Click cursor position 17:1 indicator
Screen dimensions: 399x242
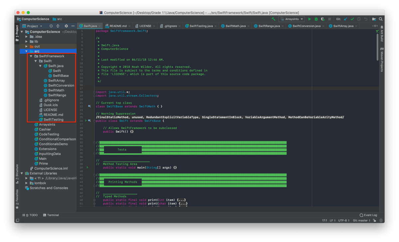[324, 220]
